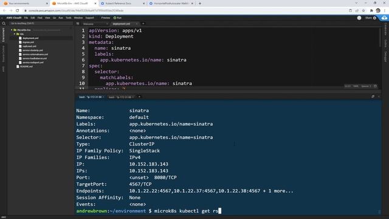The height and width of the screenshot is (219, 389).
Task: Select the first bash terminal tab
Action: pyautogui.click(x=91, y=97)
